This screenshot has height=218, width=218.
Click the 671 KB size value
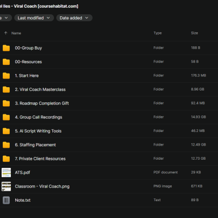pos(197,186)
